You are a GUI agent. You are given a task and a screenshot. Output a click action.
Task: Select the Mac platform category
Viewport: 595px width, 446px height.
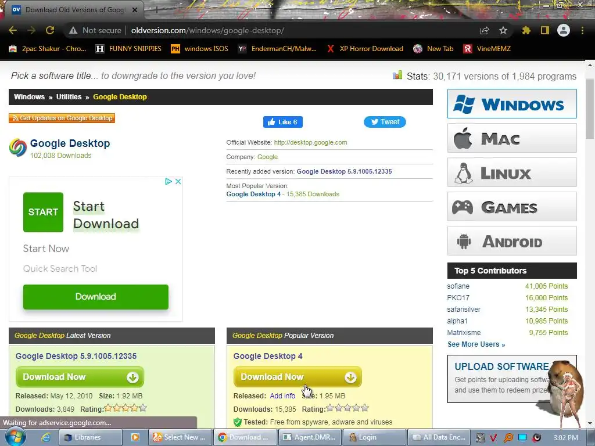click(x=512, y=138)
